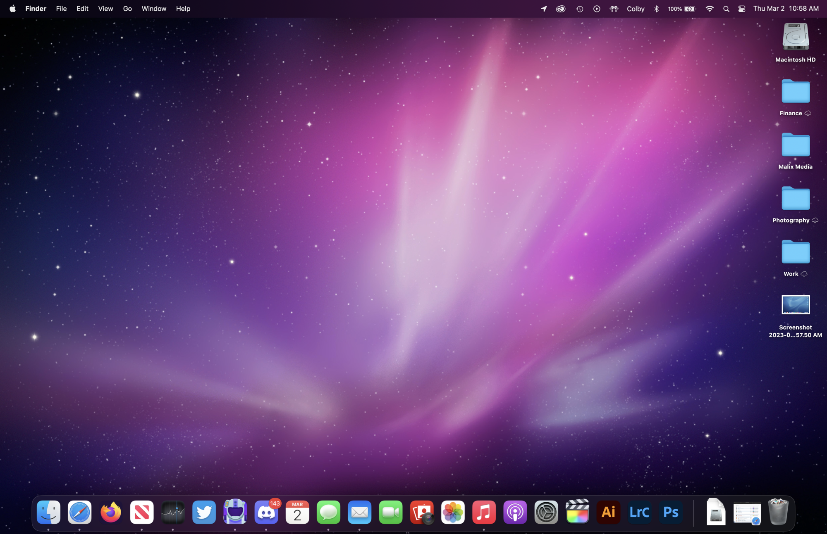Click the Wi-Fi status icon
This screenshot has height=534, width=827.
[x=710, y=9]
